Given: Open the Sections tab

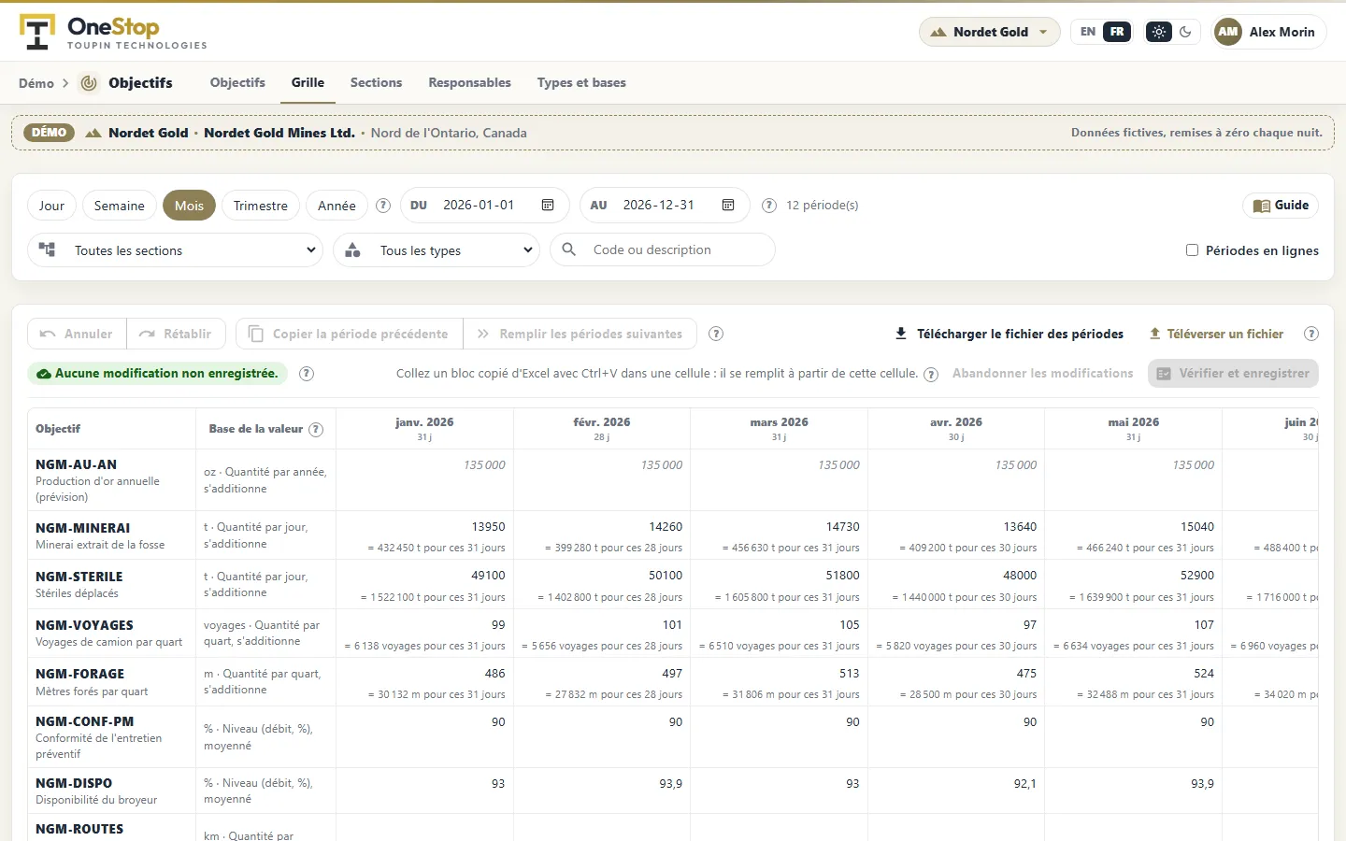Looking at the screenshot, I should (376, 83).
